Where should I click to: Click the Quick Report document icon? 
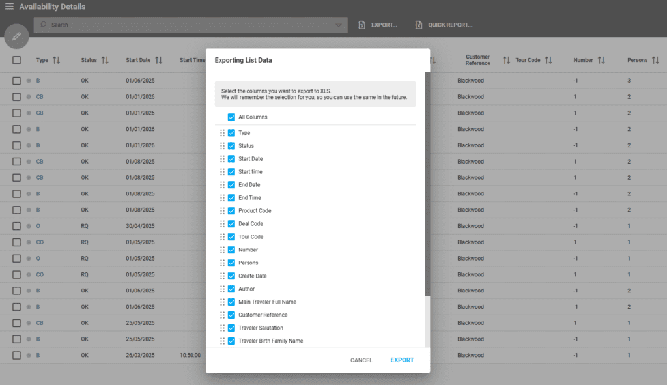(x=418, y=25)
